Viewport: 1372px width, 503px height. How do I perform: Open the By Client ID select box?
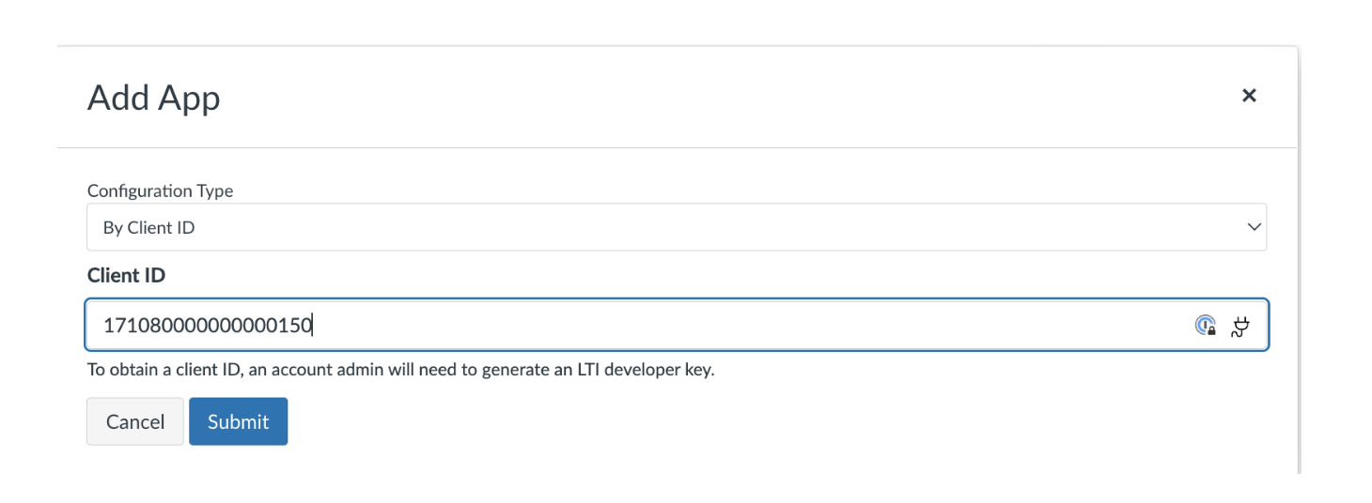(x=677, y=227)
